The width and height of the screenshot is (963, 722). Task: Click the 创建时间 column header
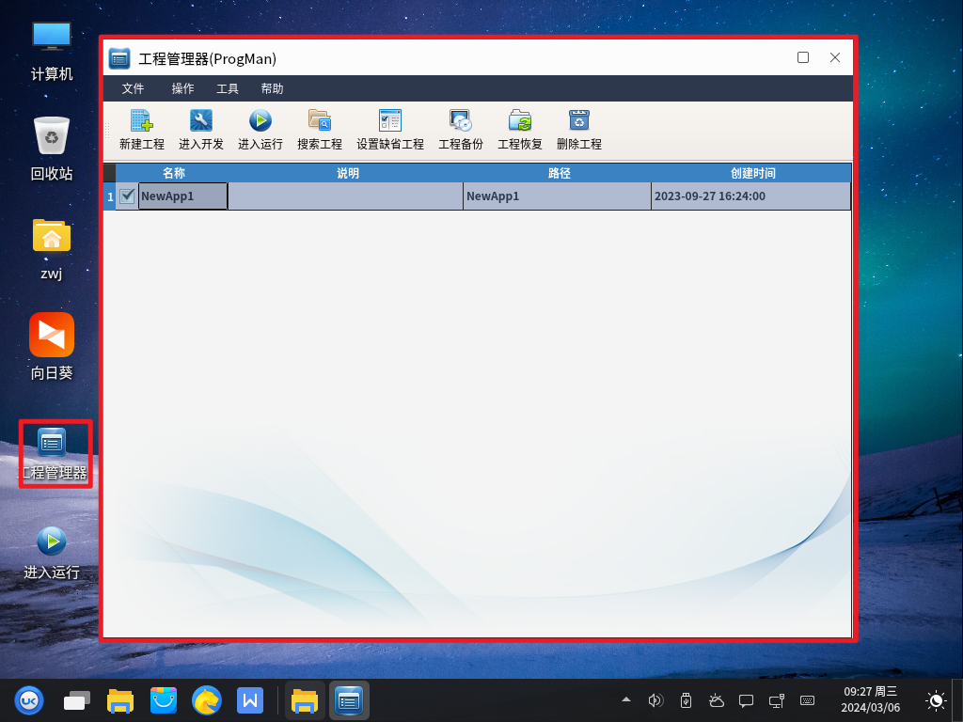click(x=753, y=173)
